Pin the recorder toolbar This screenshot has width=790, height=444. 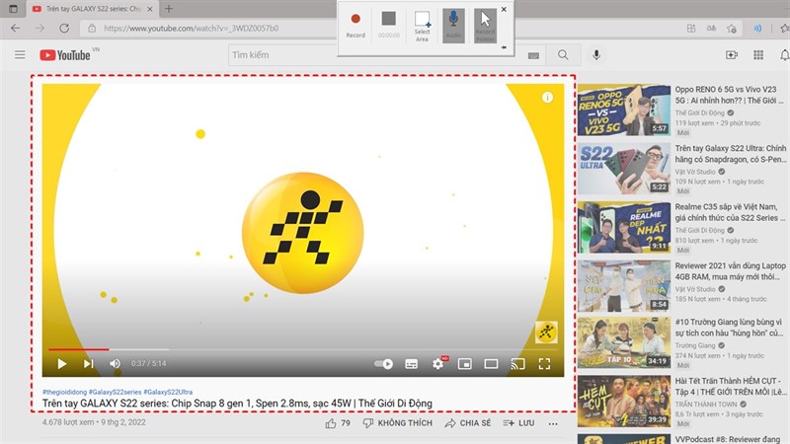coord(504,47)
